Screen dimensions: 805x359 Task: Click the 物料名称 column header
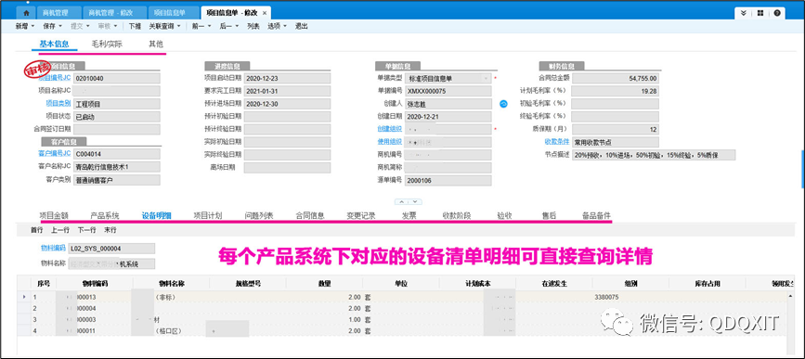[171, 284]
